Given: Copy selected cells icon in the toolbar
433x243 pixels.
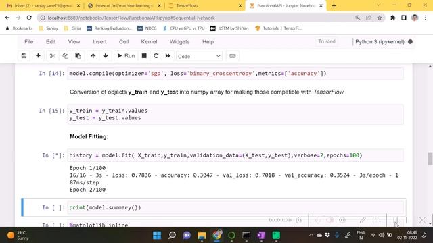Looking at the screenshot, I should click(65, 56).
